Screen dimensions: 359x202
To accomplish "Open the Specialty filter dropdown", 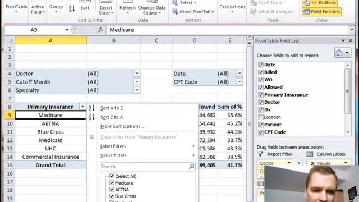I will pyautogui.click(x=137, y=90).
